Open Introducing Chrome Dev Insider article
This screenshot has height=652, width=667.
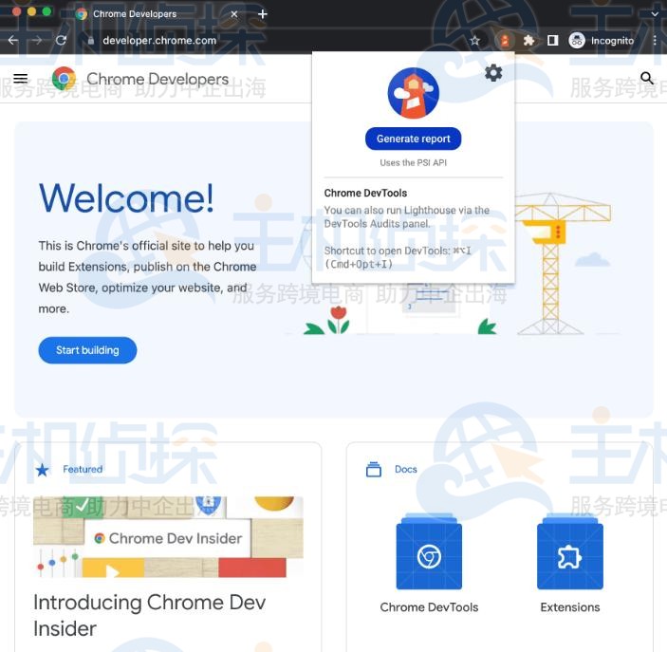[x=149, y=615]
